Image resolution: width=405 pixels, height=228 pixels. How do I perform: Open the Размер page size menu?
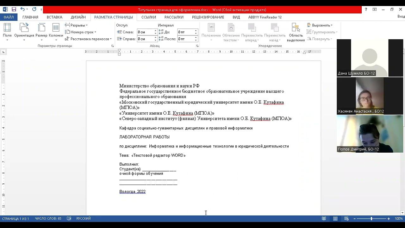tap(41, 32)
